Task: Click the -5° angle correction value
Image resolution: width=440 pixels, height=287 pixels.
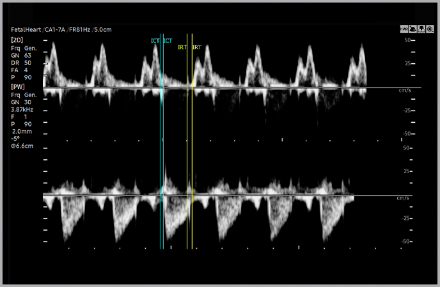Action: point(17,138)
